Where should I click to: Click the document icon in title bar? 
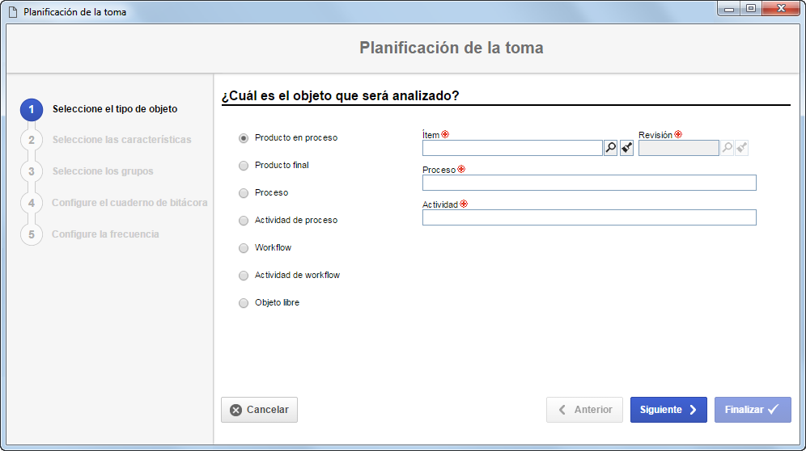[x=13, y=12]
